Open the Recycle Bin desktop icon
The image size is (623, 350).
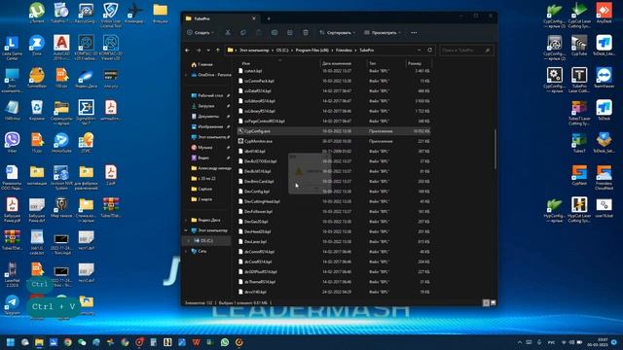tap(37, 110)
